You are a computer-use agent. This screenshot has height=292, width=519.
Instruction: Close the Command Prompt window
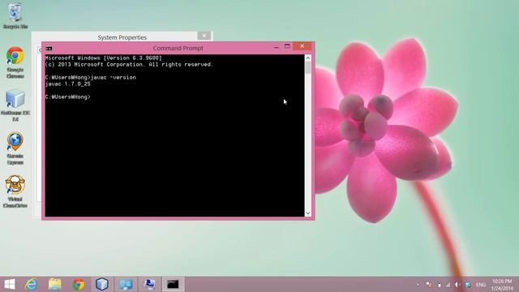302,46
